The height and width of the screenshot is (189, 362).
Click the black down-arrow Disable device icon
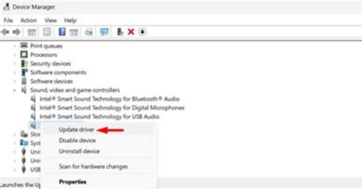[x=142, y=32]
